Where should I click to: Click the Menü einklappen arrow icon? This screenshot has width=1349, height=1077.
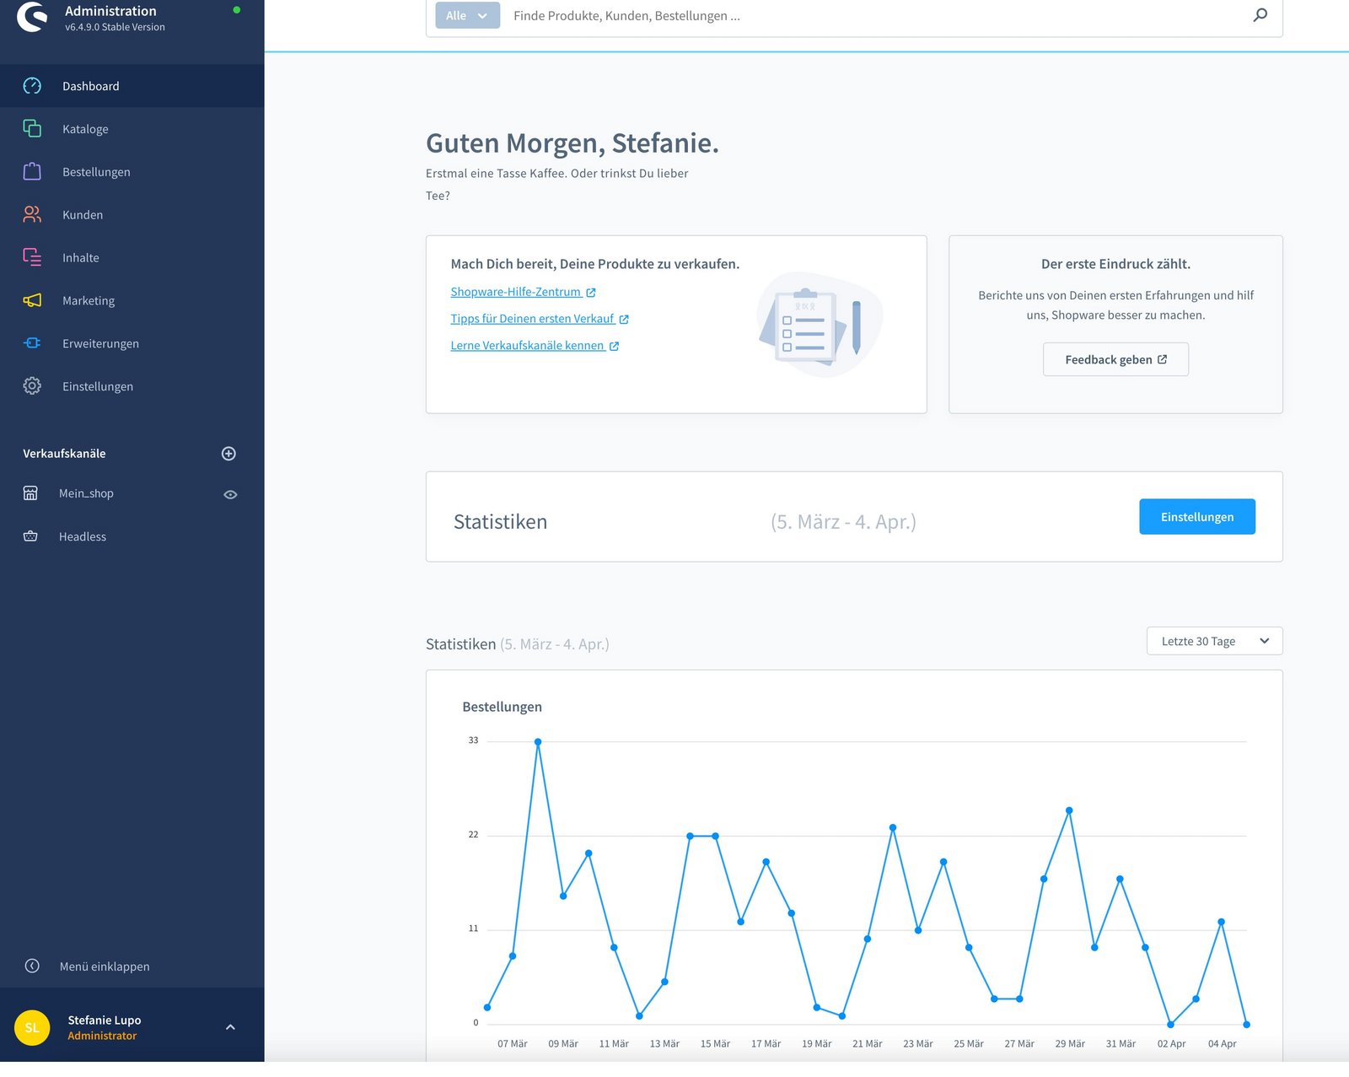coord(32,966)
